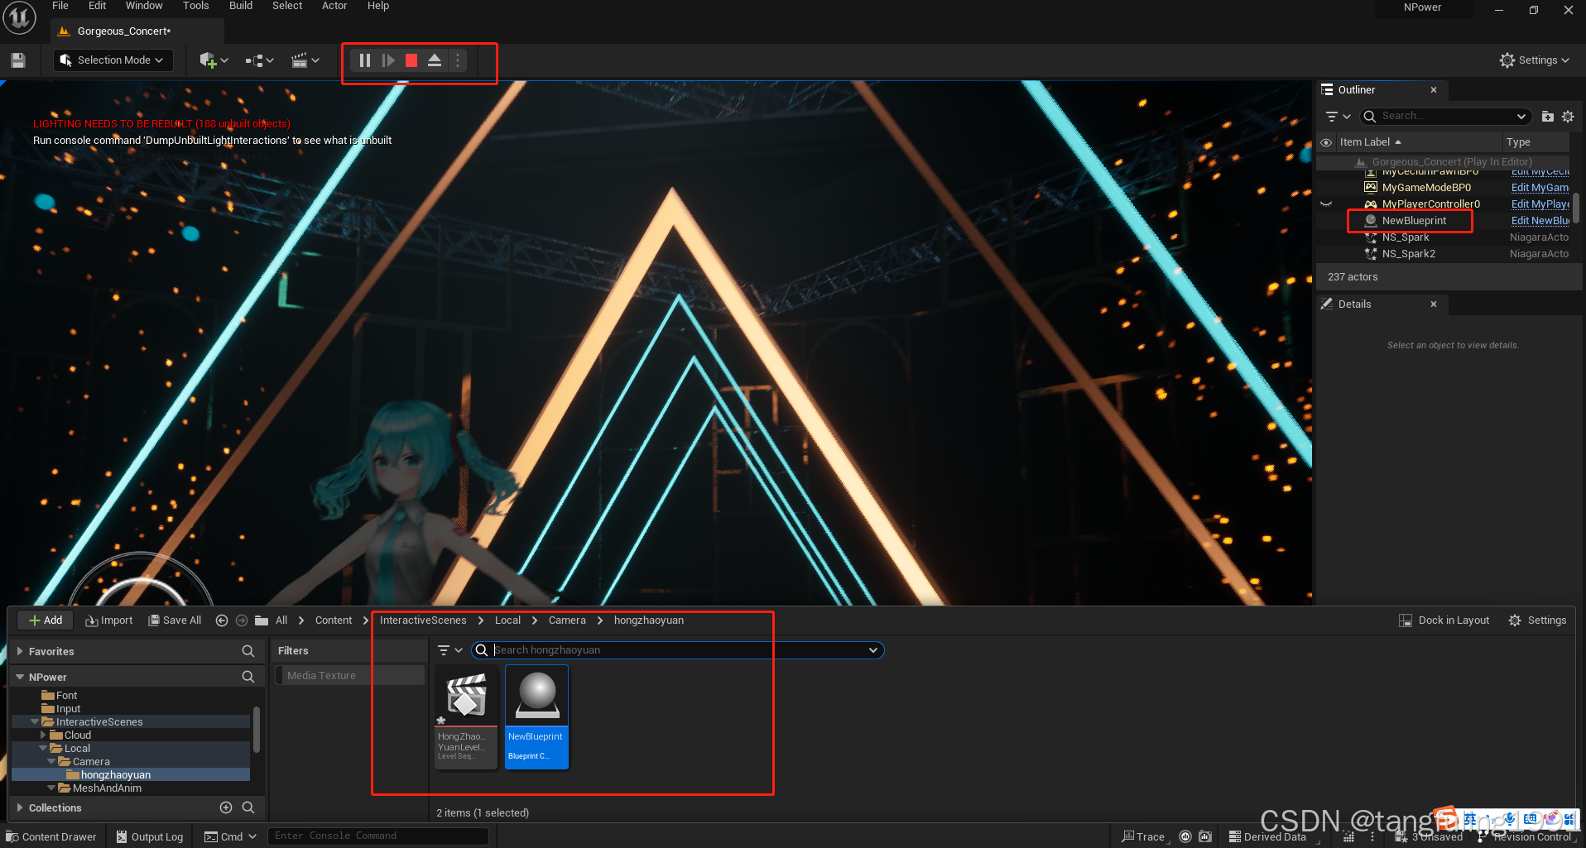Click Search hongzhaoyuan field
Image resolution: width=1586 pixels, height=848 pixels.
point(678,650)
